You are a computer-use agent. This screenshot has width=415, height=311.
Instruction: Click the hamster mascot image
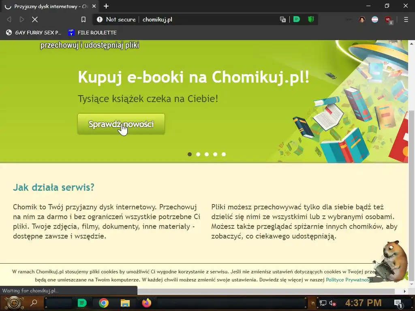pos(391,261)
